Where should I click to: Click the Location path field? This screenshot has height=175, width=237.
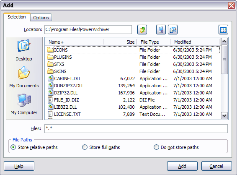click(x=88, y=29)
